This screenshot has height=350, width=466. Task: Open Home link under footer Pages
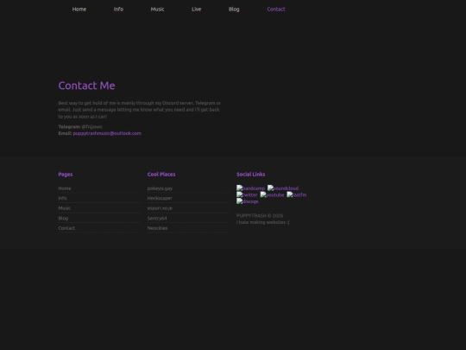click(65, 188)
